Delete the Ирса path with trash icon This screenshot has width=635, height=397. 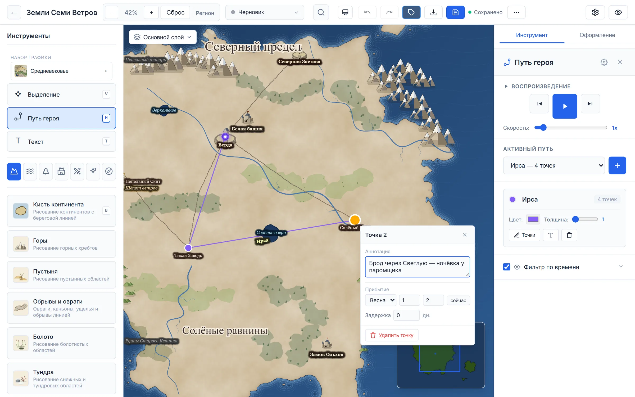click(x=569, y=235)
